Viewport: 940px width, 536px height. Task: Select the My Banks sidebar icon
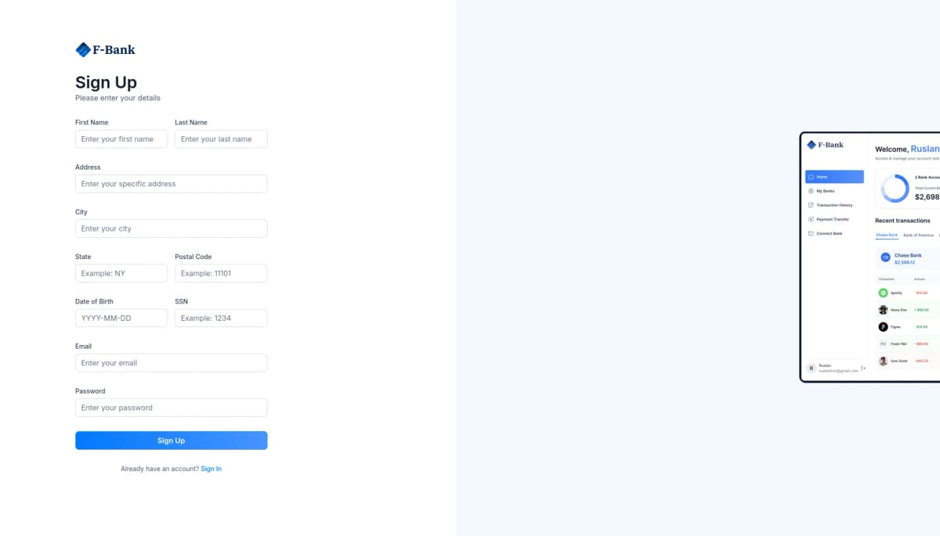811,191
